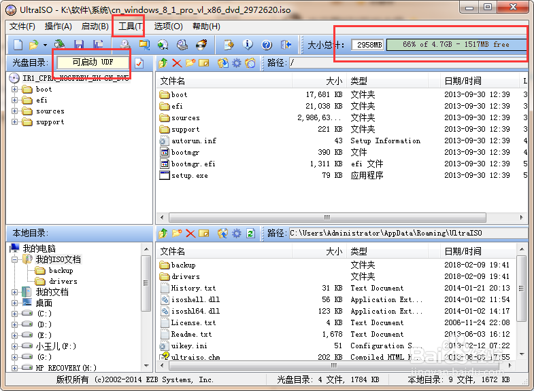Image resolution: width=534 pixels, height=391 pixels.
Task: Click the red X delete icon in disc pane
Action: 177,63
